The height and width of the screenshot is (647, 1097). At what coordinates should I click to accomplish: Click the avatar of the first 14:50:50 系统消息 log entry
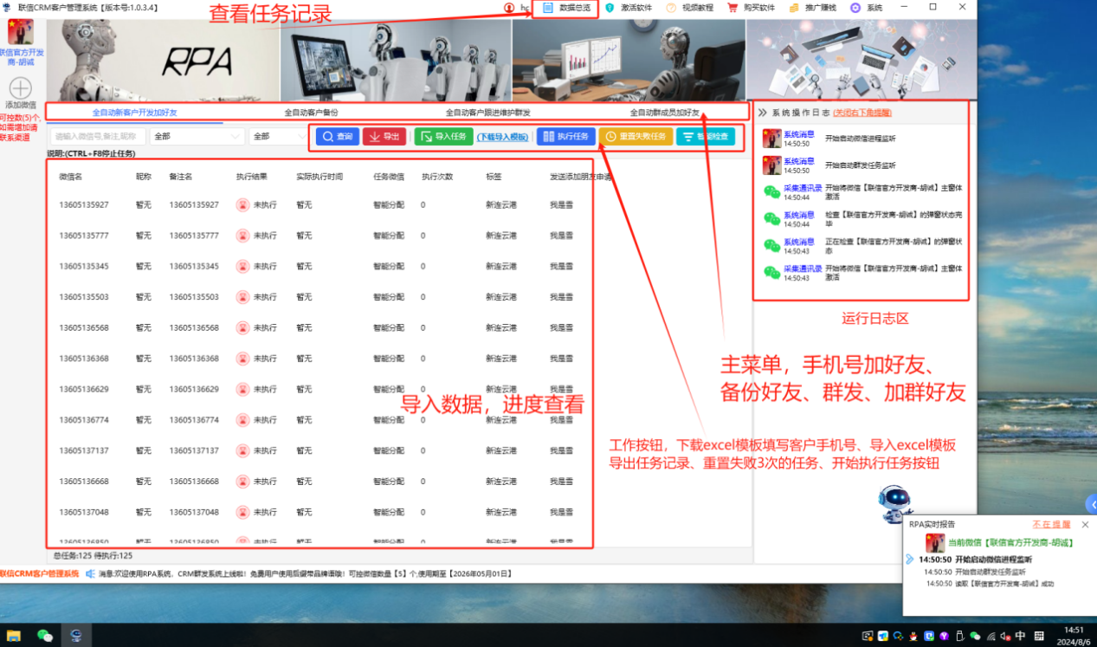click(771, 139)
